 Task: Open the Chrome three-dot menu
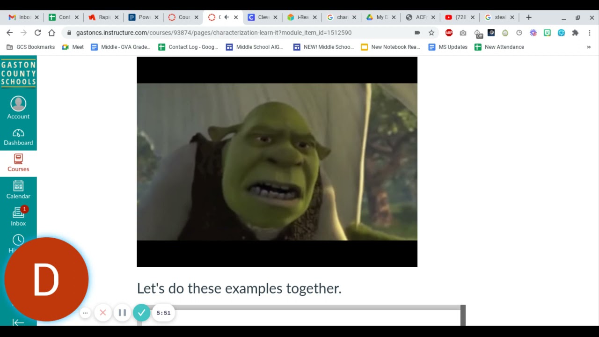(589, 32)
